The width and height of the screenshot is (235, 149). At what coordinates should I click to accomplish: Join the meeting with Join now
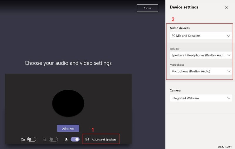click(x=68, y=128)
